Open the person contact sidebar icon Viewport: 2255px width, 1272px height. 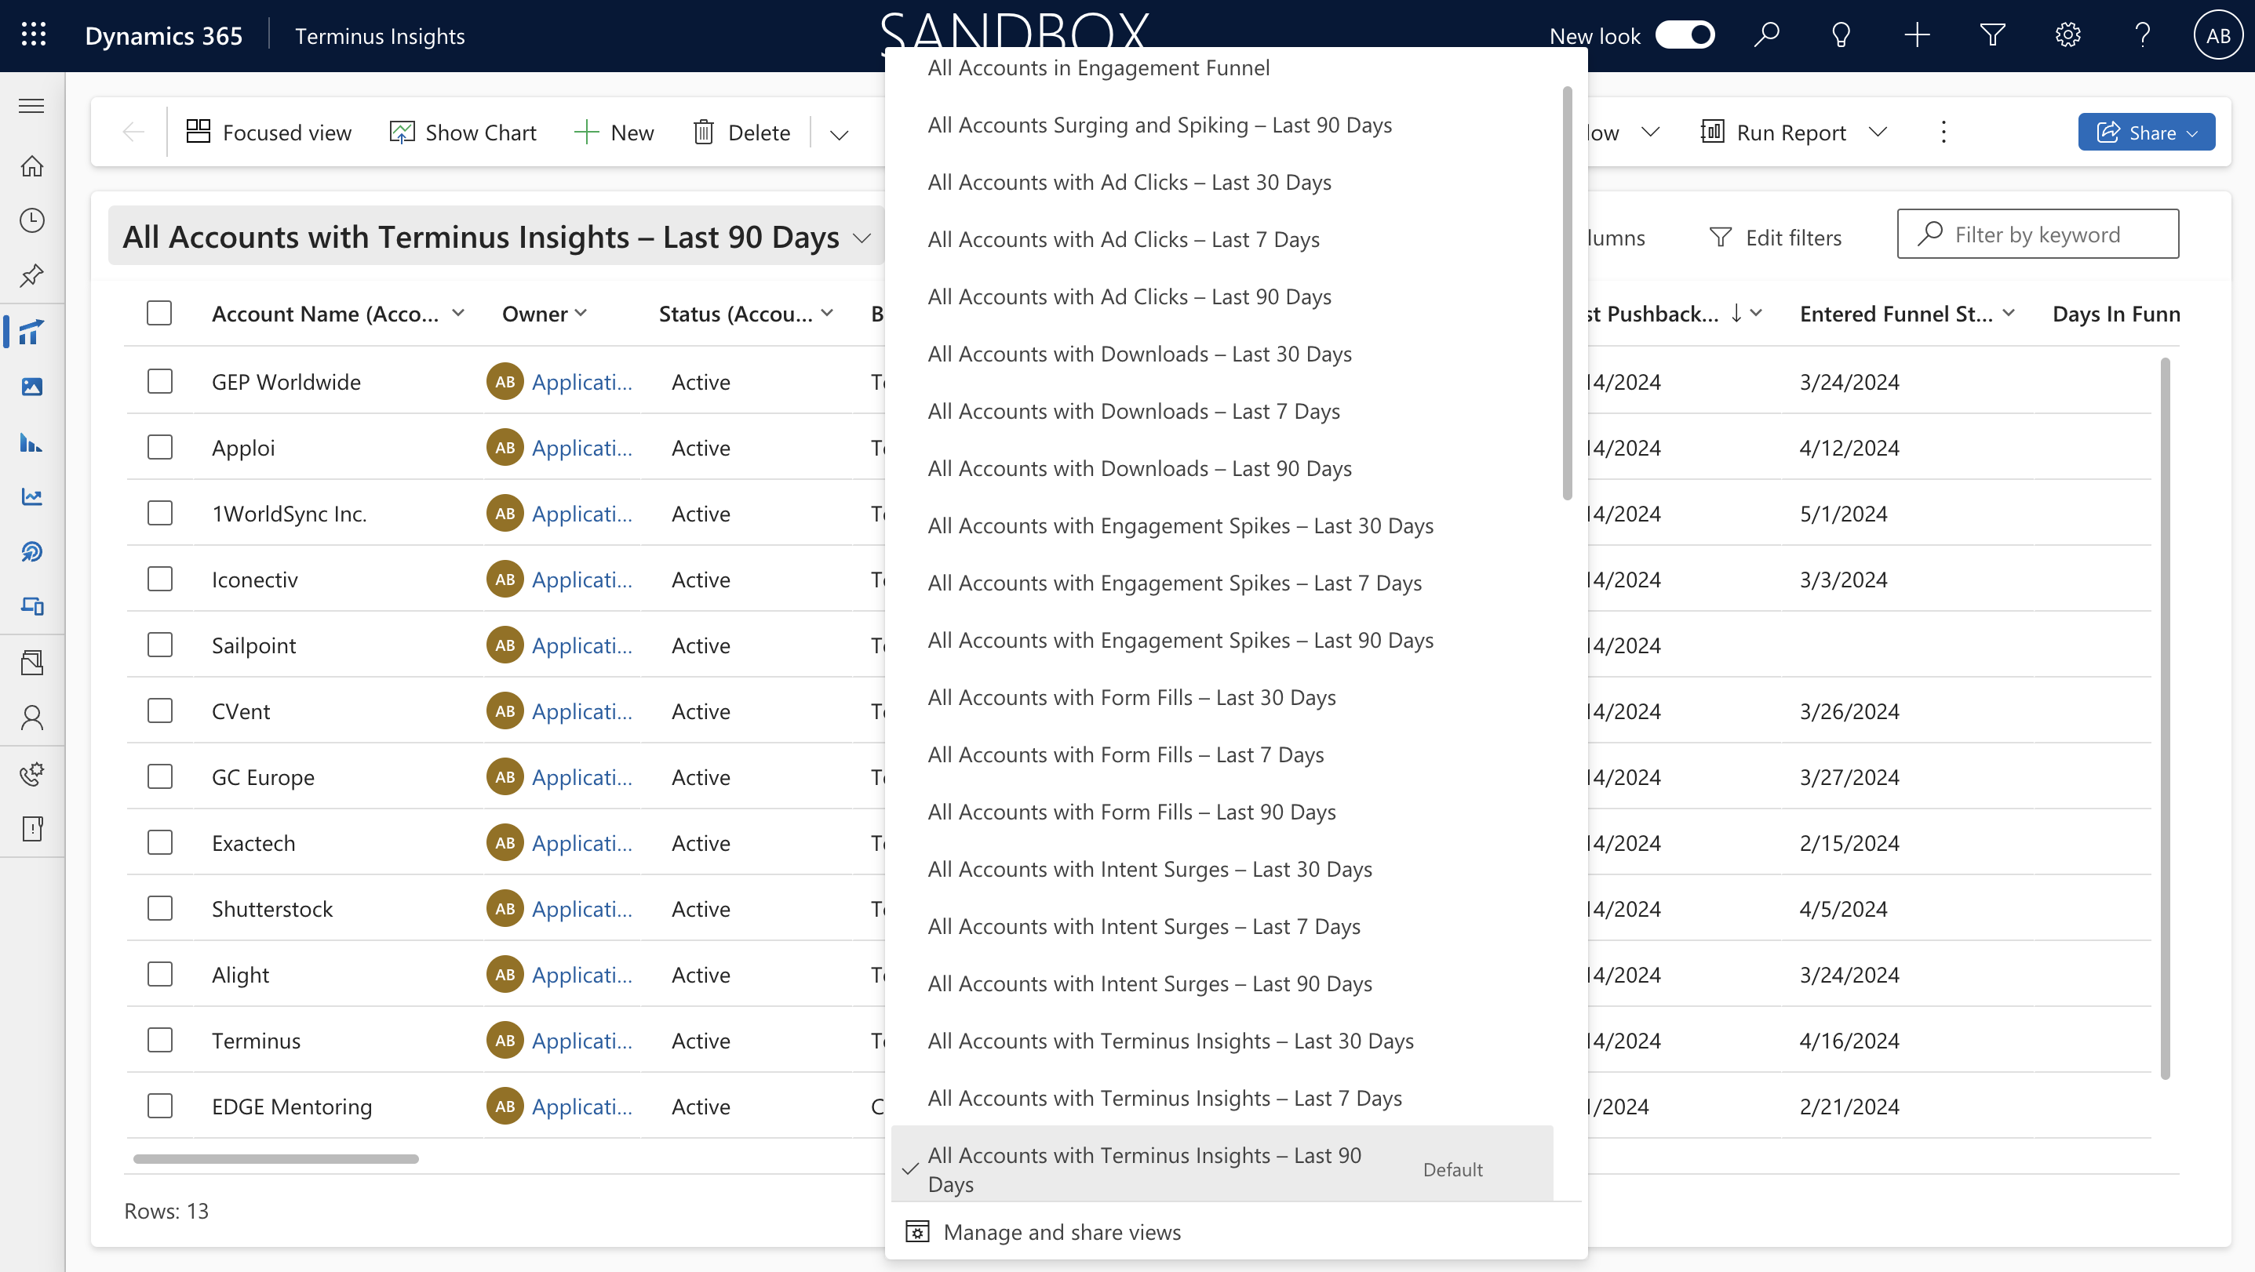coord(31,718)
